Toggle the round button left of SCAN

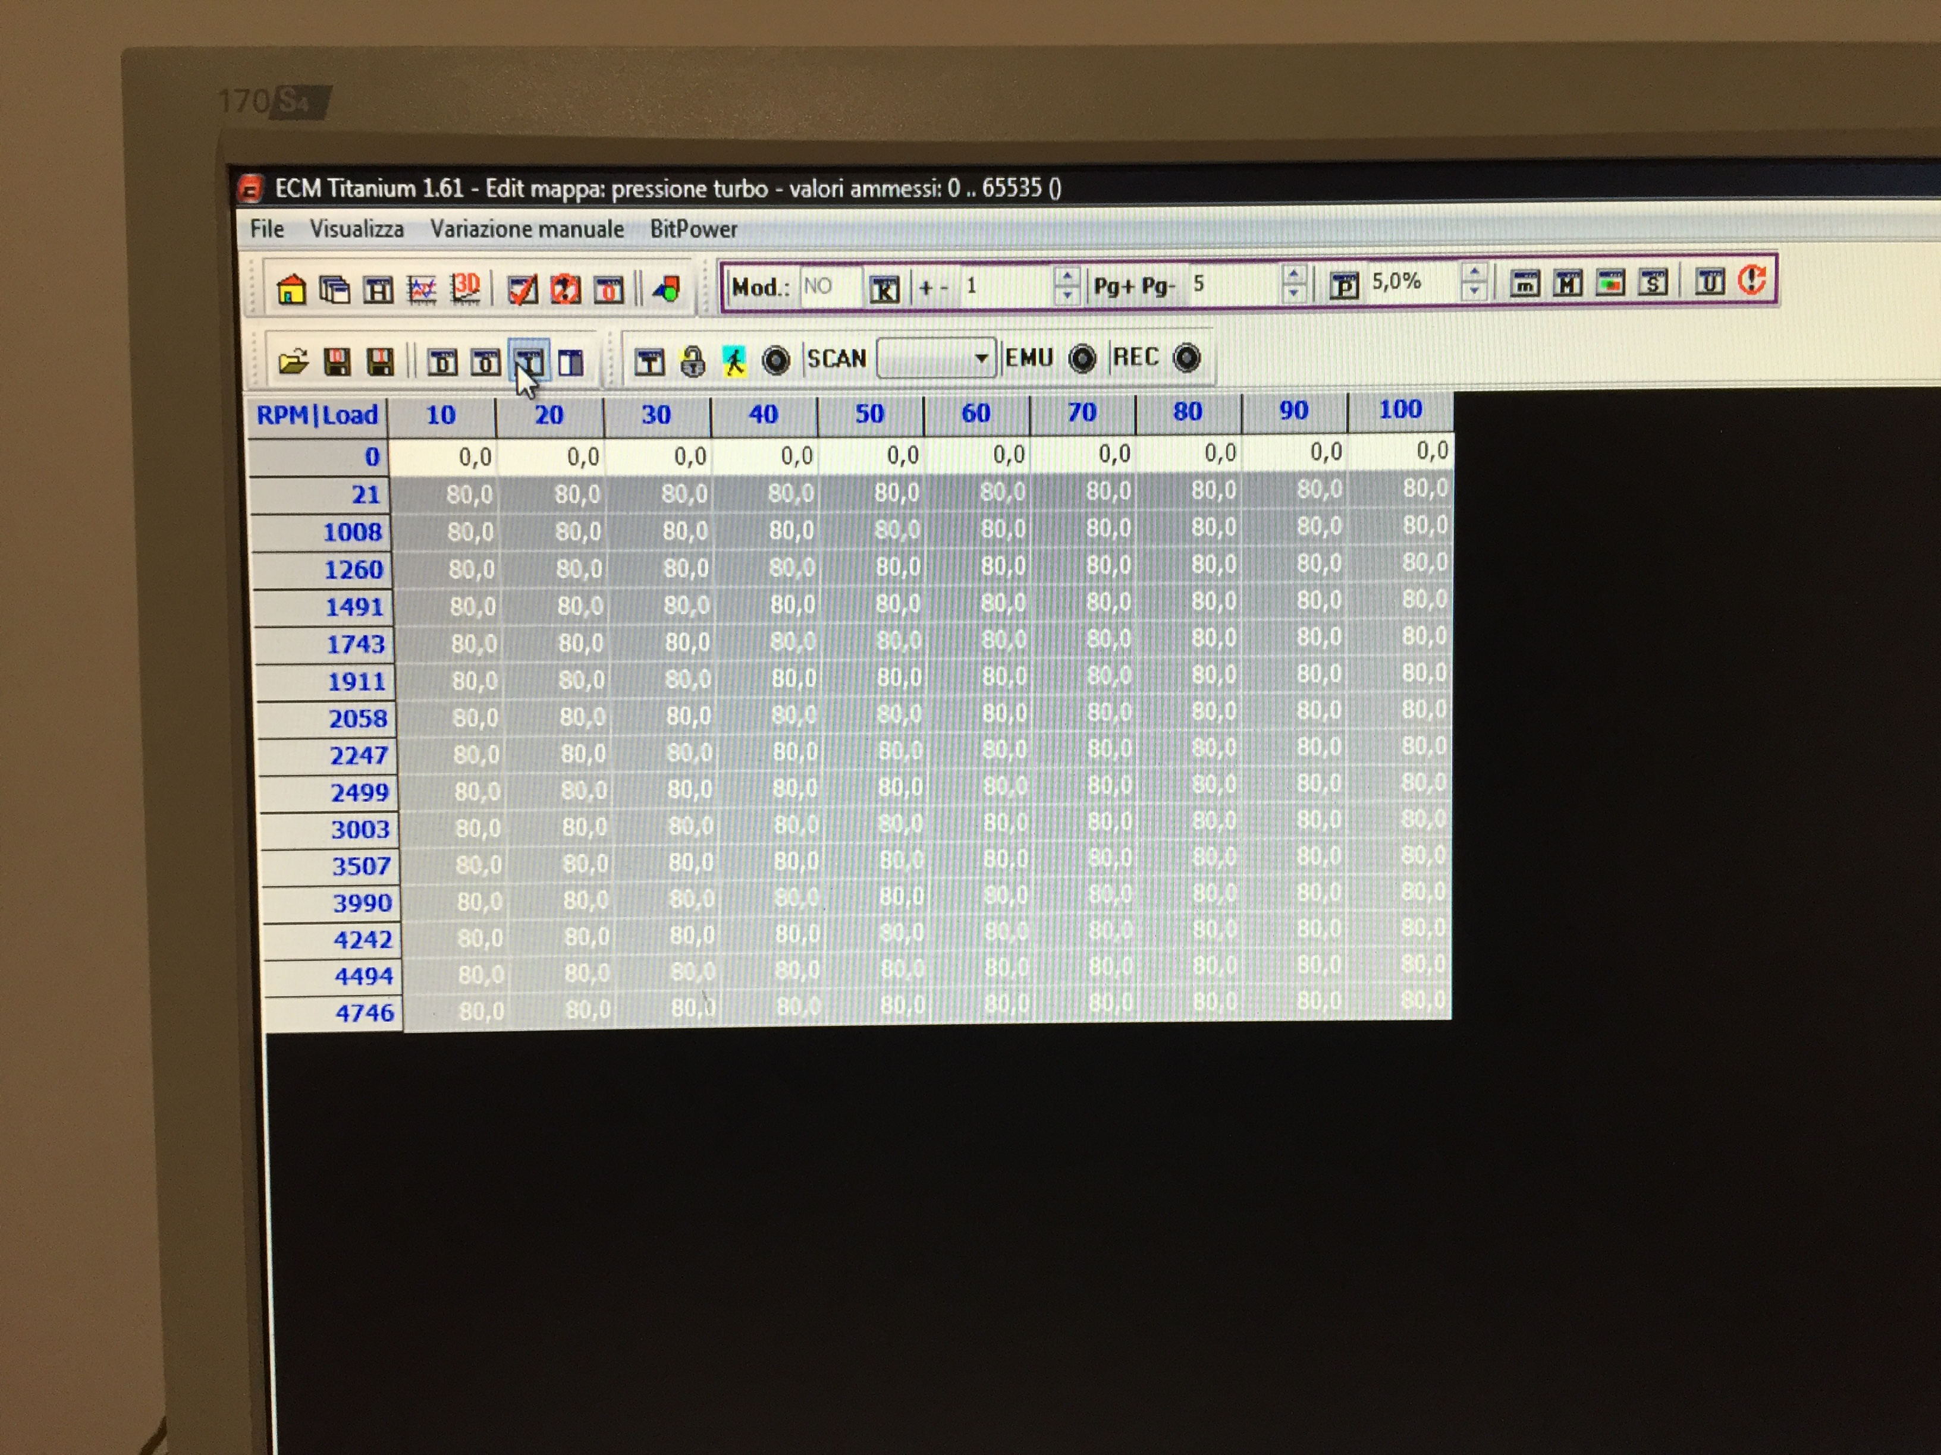(x=775, y=360)
